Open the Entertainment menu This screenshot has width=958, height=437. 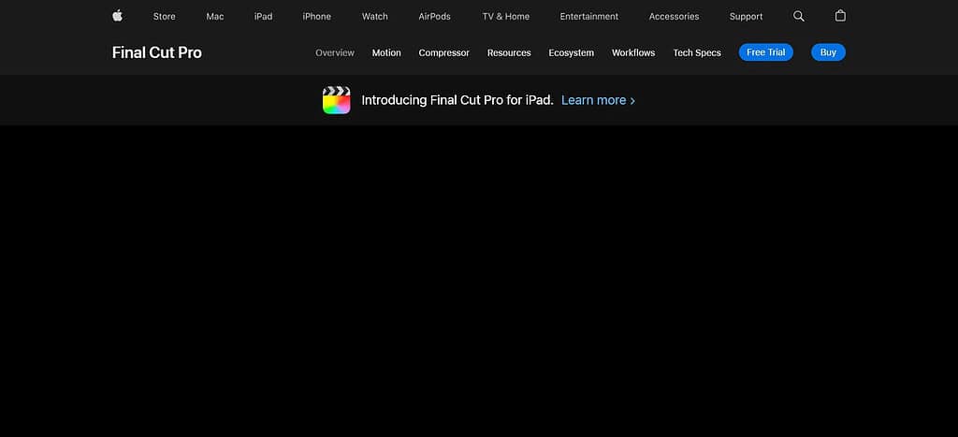click(x=589, y=17)
